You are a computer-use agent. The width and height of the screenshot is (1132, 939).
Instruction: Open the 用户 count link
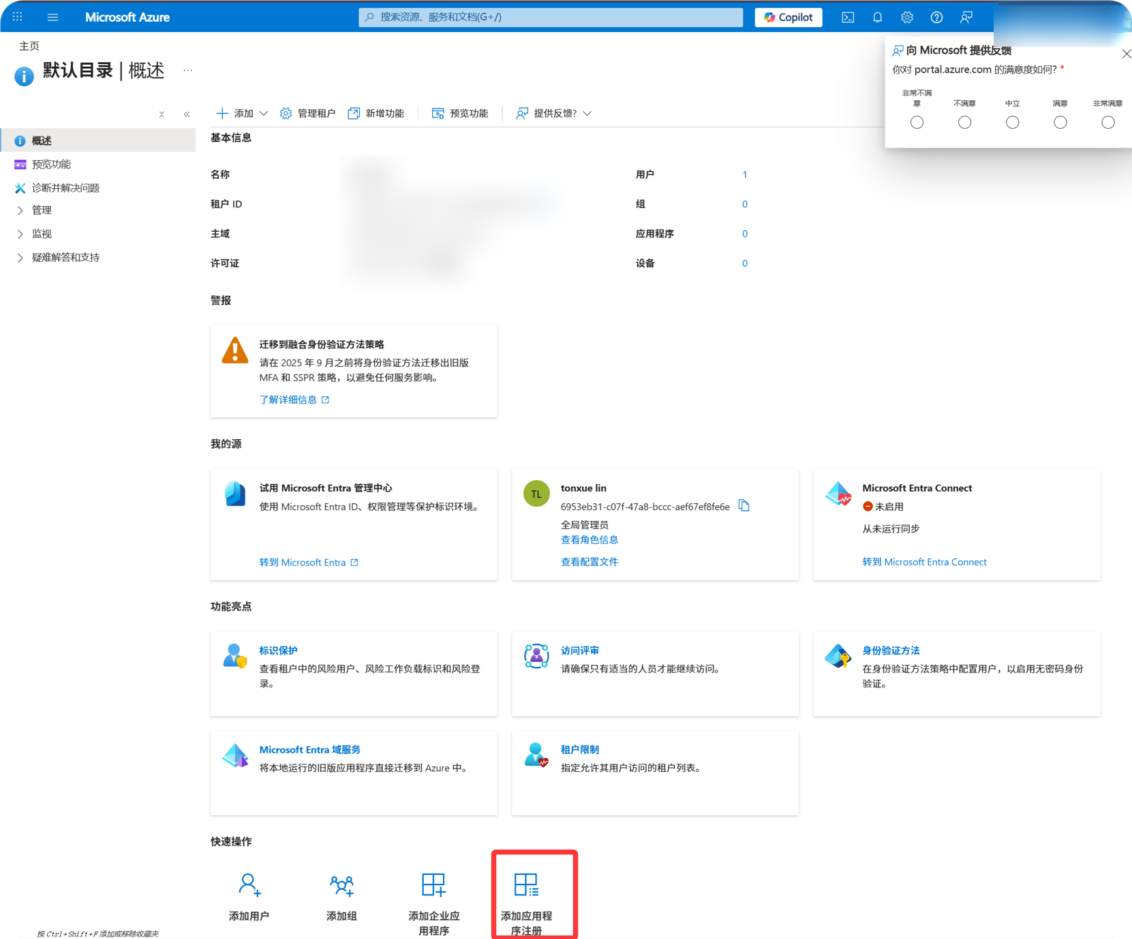click(745, 175)
